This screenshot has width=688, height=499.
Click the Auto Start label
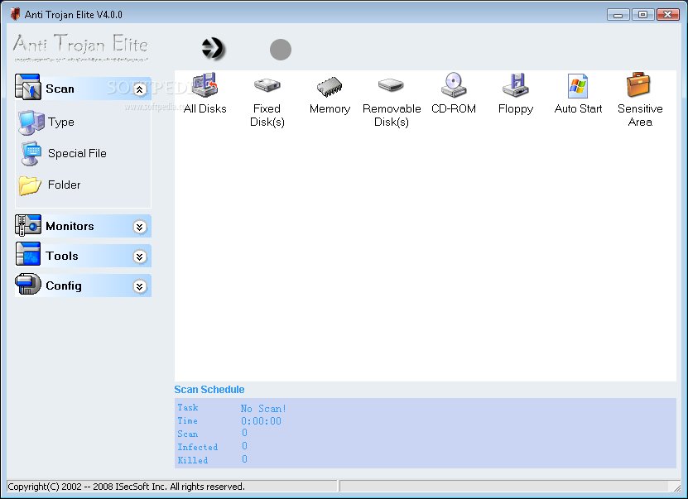point(578,108)
